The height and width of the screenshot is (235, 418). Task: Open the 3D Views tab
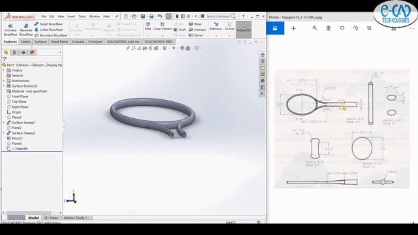tap(51, 218)
